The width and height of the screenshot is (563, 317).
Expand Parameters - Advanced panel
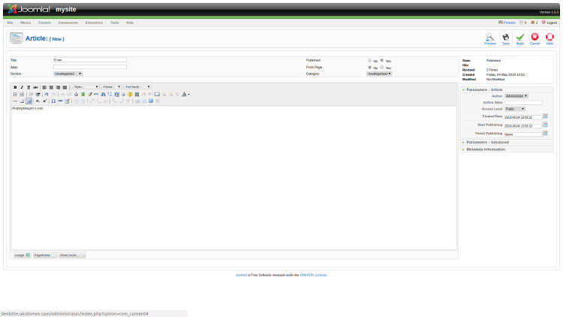(487, 142)
